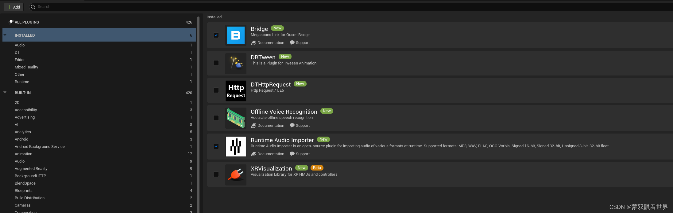Select the Audio category with 19 plugins

point(99,161)
